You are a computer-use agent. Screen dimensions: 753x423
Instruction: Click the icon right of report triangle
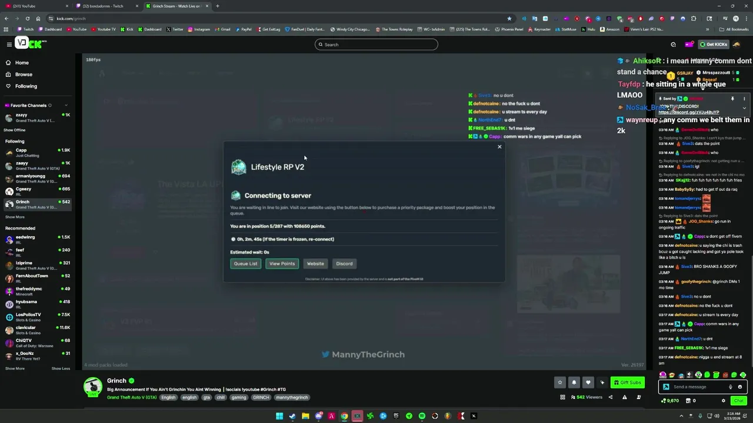click(638, 397)
